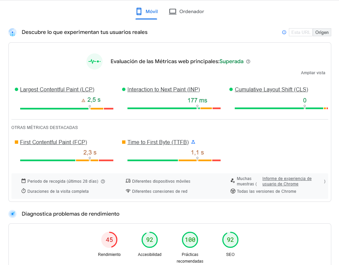This screenshot has height=265, width=339.
Task: Select the Esta URL toggle option
Action: pos(301,32)
